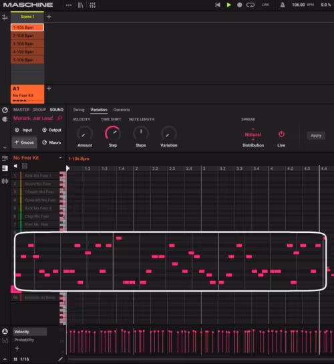This screenshot has width=334, height=364.
Task: Add a new scene with plus button
Action: point(49,17)
